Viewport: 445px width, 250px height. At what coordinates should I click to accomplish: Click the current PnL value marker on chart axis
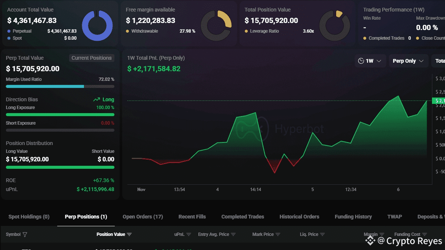[438, 101]
